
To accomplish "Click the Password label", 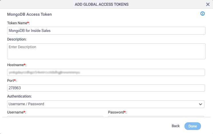I will pyautogui.click(x=117, y=112).
